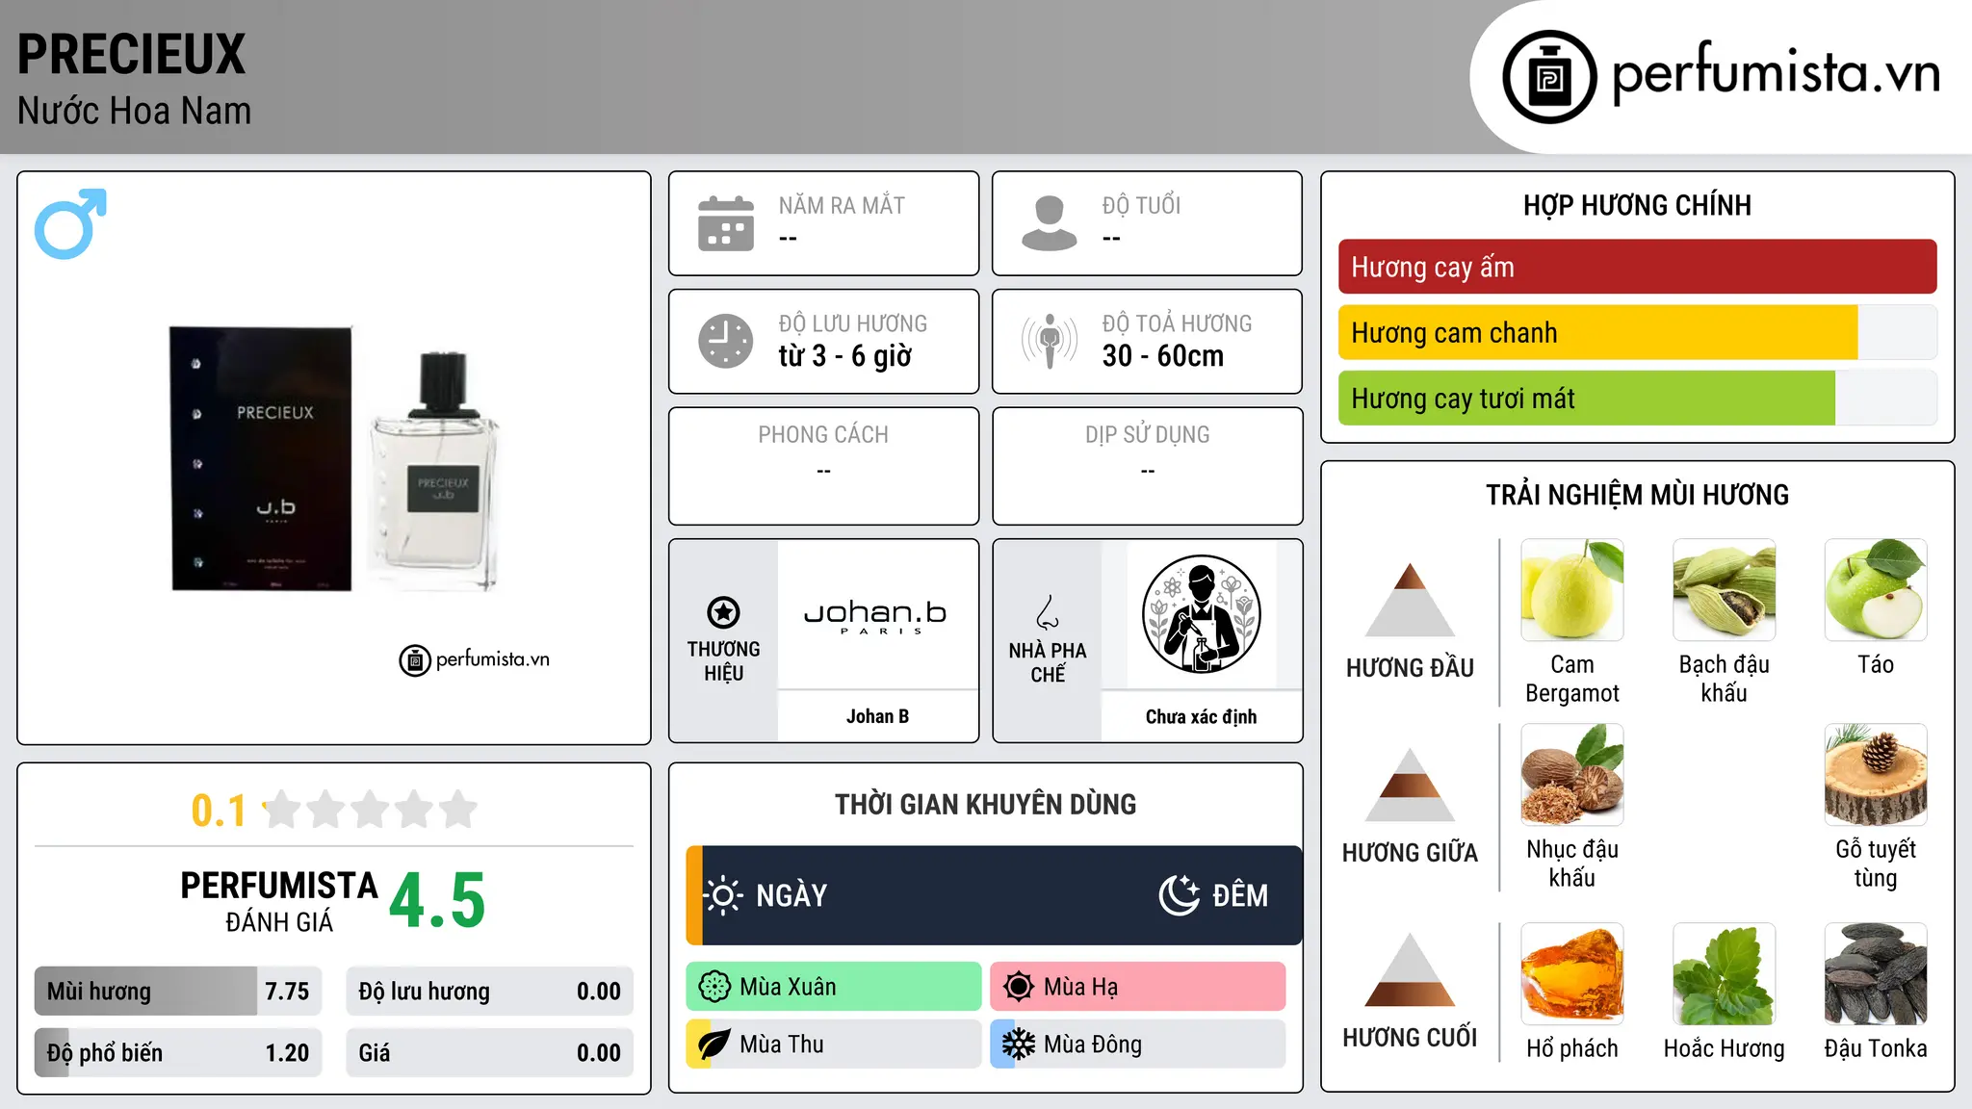Click the Thời gian khuyên dùng heading

tap(985, 804)
